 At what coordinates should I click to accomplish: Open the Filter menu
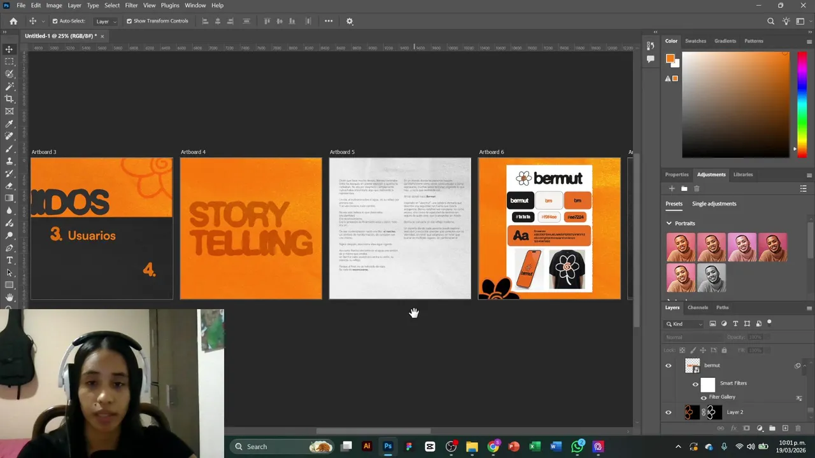131,5
